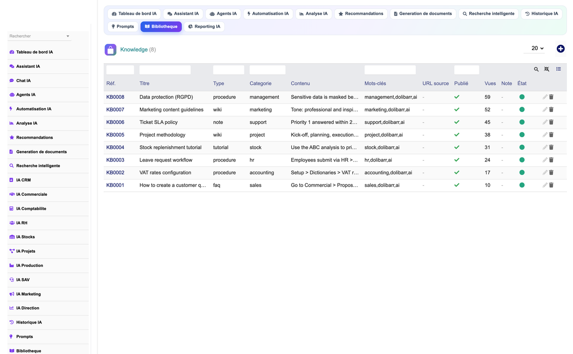Open the Agents IA tab
Viewport: 573px width, 354px height.
tap(223, 14)
